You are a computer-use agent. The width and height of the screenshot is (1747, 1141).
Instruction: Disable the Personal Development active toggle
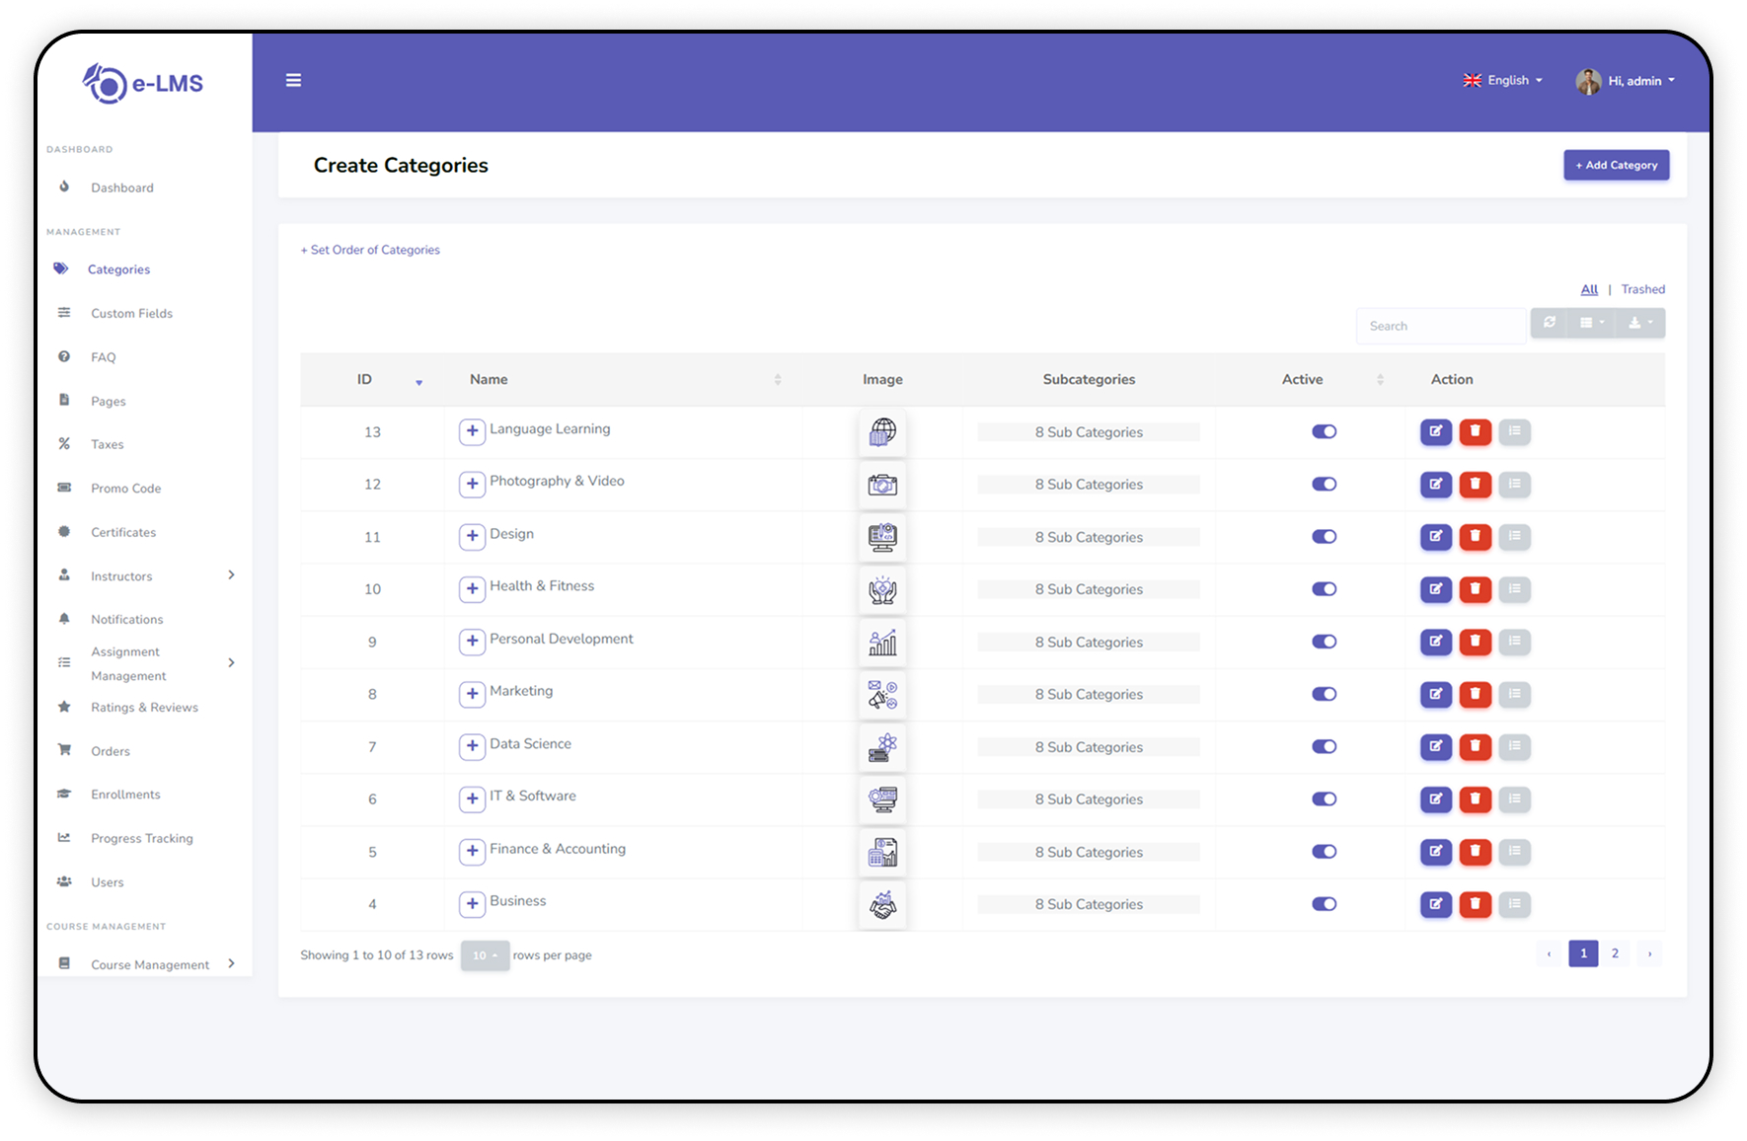pos(1324,642)
